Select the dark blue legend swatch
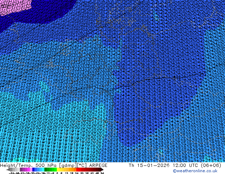 [x=33, y=169]
